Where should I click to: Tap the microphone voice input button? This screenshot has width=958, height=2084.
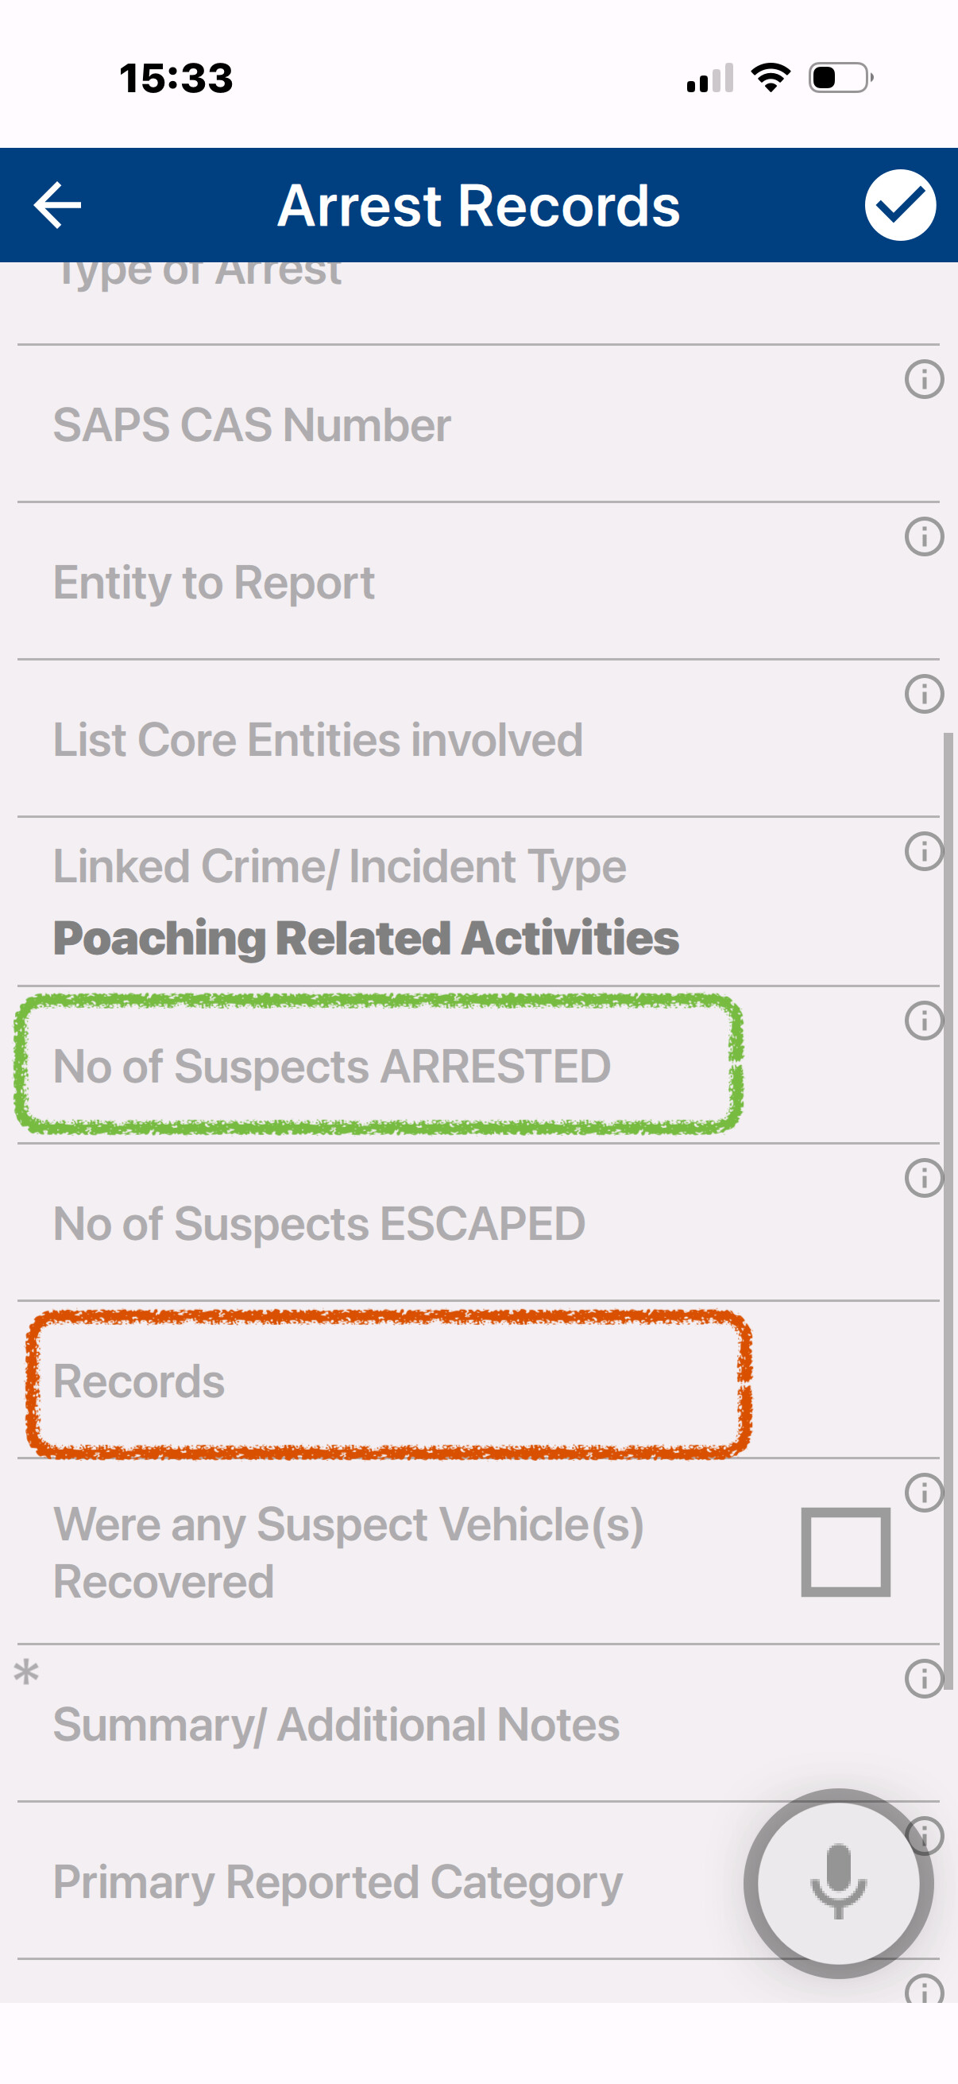838,1883
